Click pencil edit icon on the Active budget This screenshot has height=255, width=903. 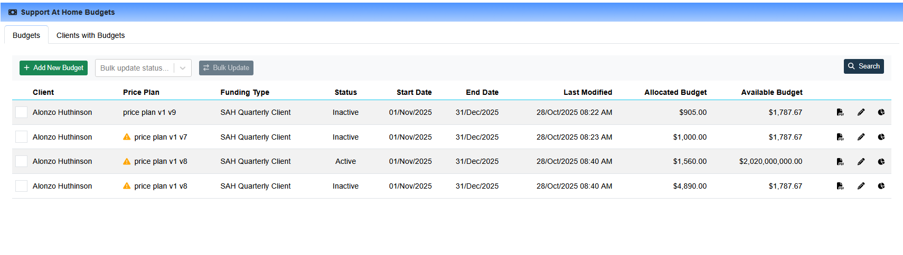(861, 162)
